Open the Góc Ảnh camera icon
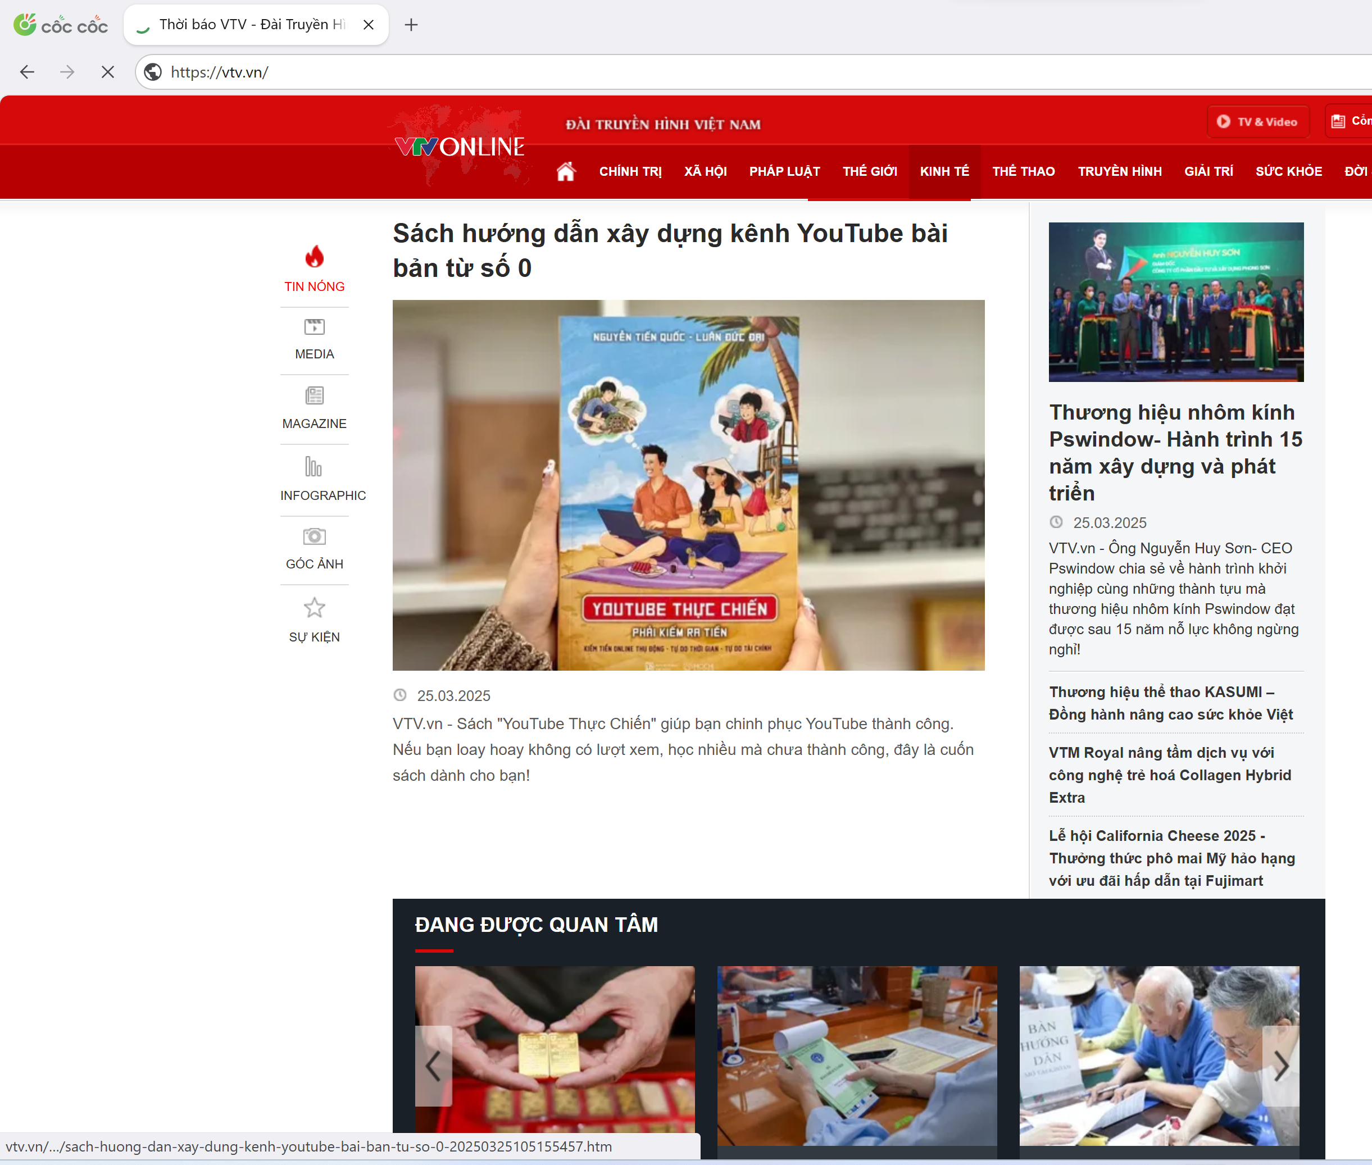The height and width of the screenshot is (1165, 1372). pos(315,536)
